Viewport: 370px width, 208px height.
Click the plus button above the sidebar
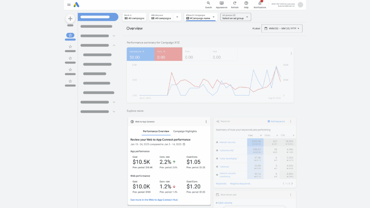pos(70,18)
